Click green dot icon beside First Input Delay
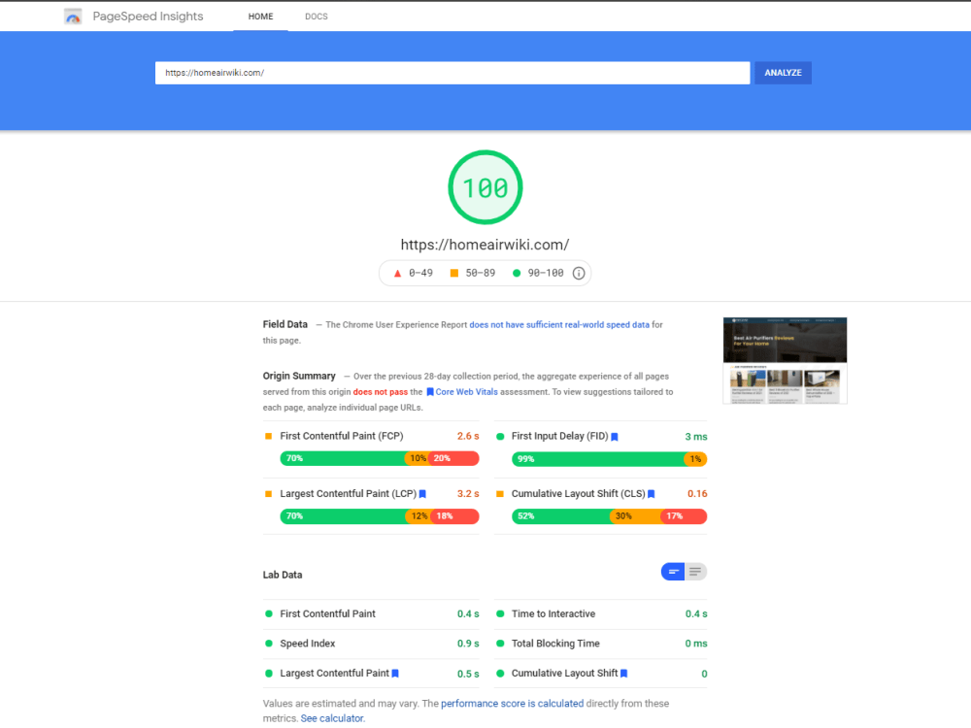The height and width of the screenshot is (728, 971). coord(500,437)
